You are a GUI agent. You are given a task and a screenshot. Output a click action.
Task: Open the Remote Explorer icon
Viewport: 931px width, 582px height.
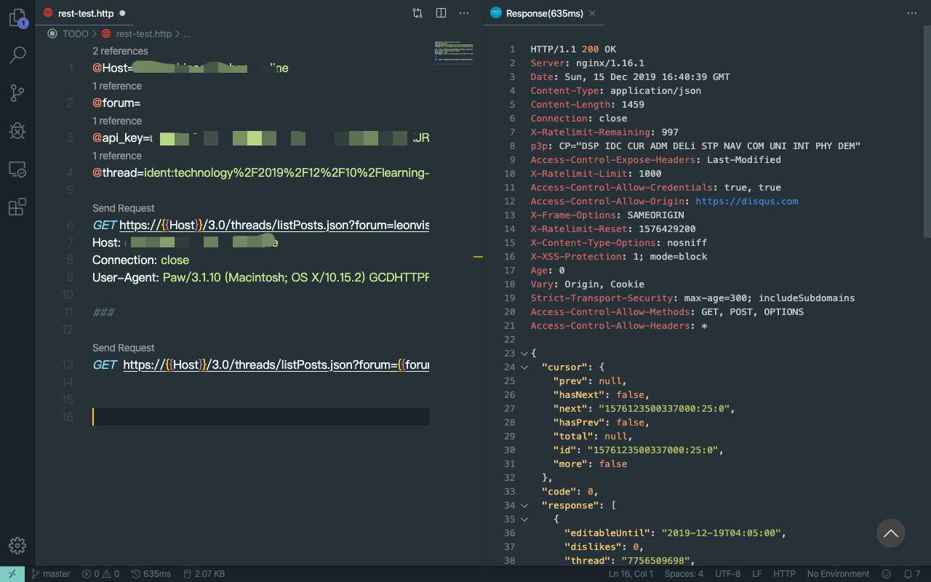coord(17,170)
